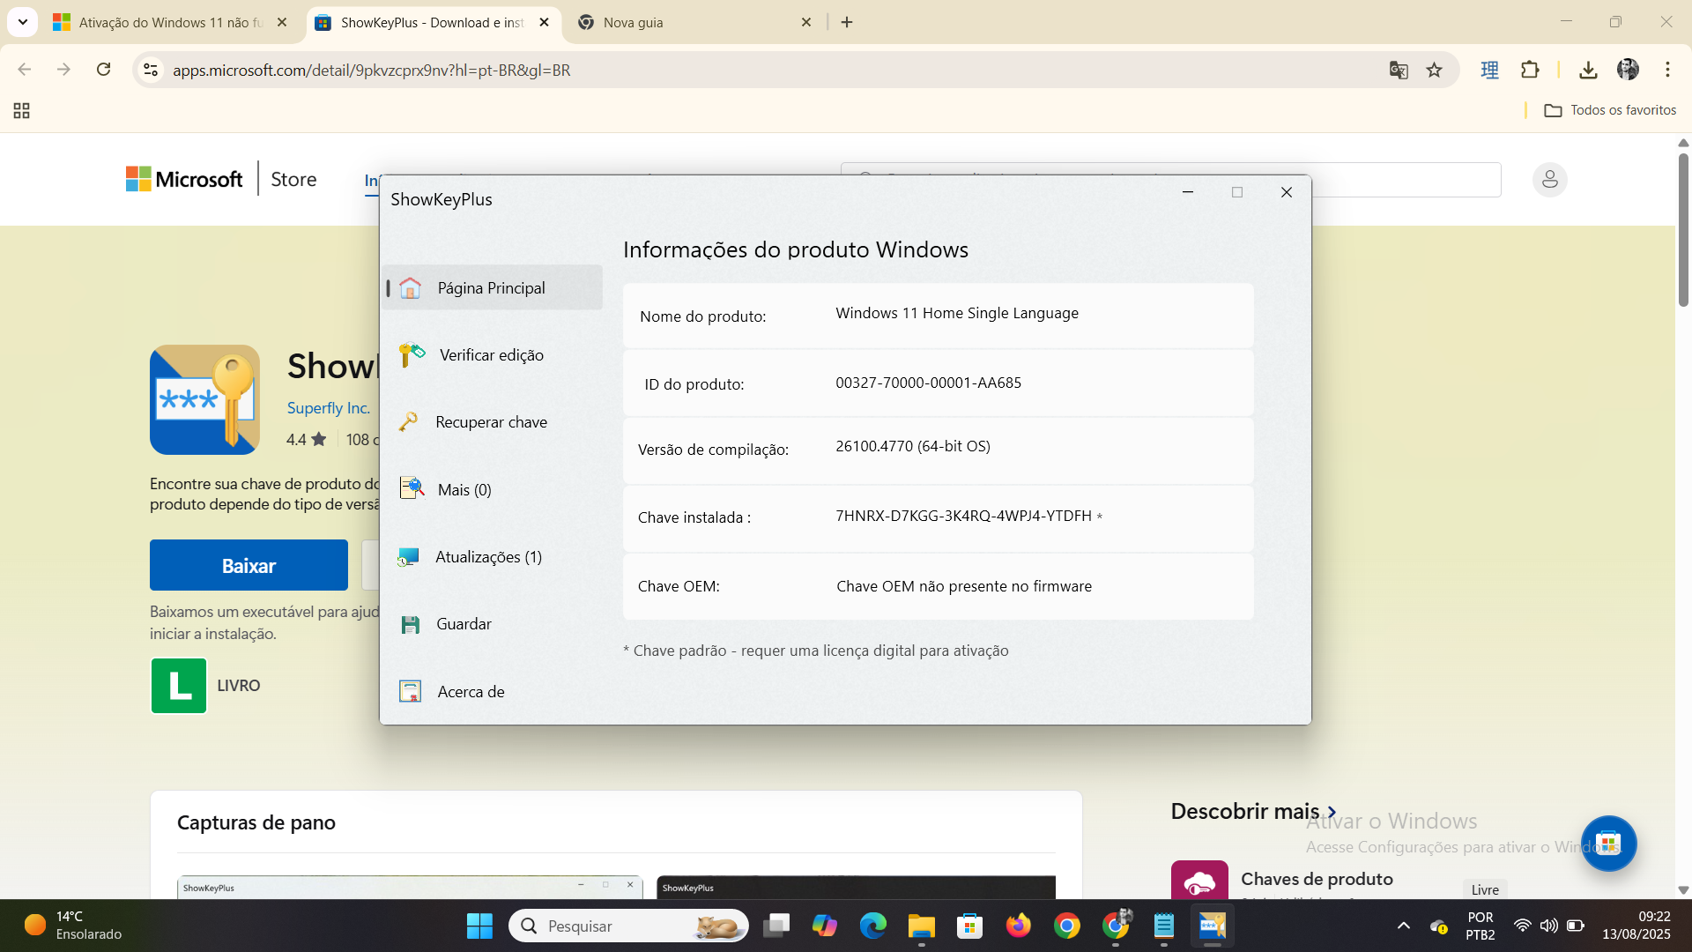Select Página Principal in ShowKeyPlus sidebar

click(x=493, y=287)
